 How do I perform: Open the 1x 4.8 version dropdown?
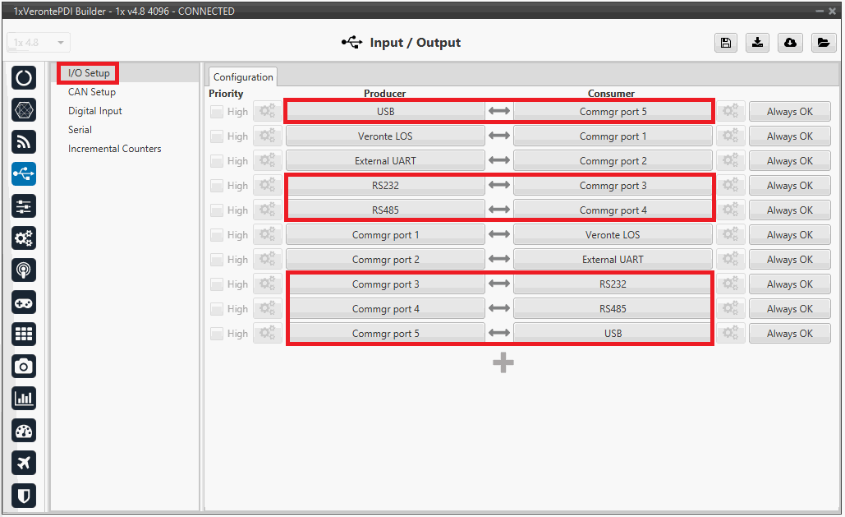coord(39,43)
